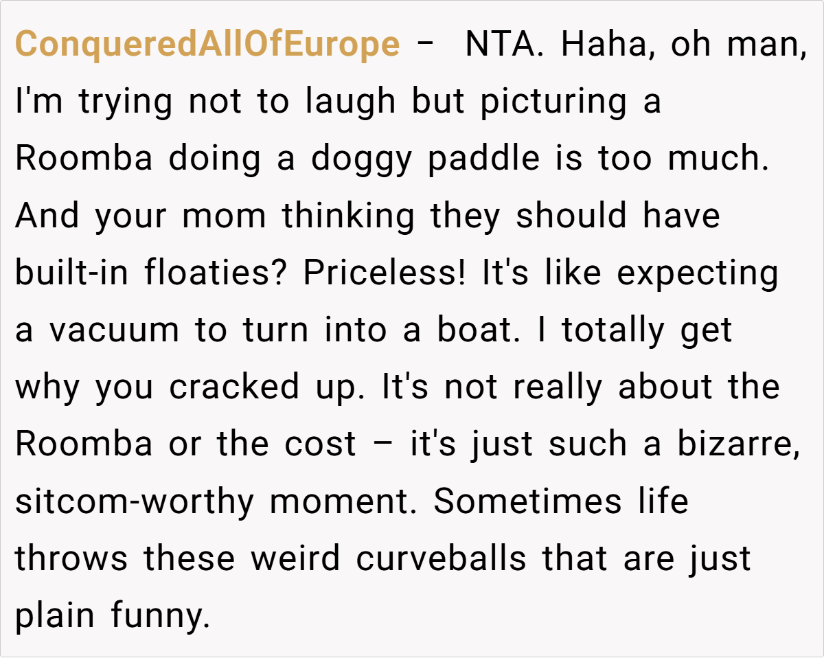Screen dimensions: 824x658
Task: Open the ConqueredAllOfEurope user profile link
Action: (x=207, y=45)
